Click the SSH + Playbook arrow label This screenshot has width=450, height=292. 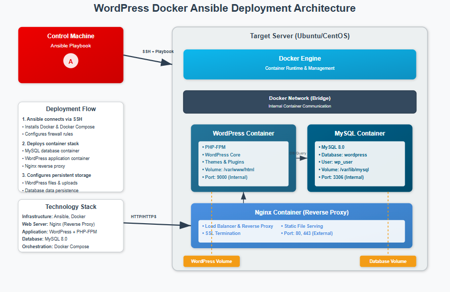[158, 51]
